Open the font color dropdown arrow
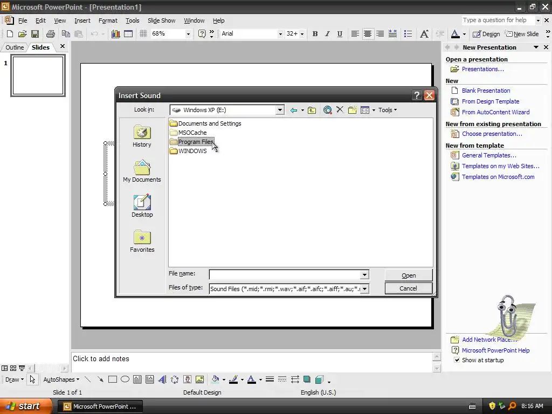 point(464,34)
